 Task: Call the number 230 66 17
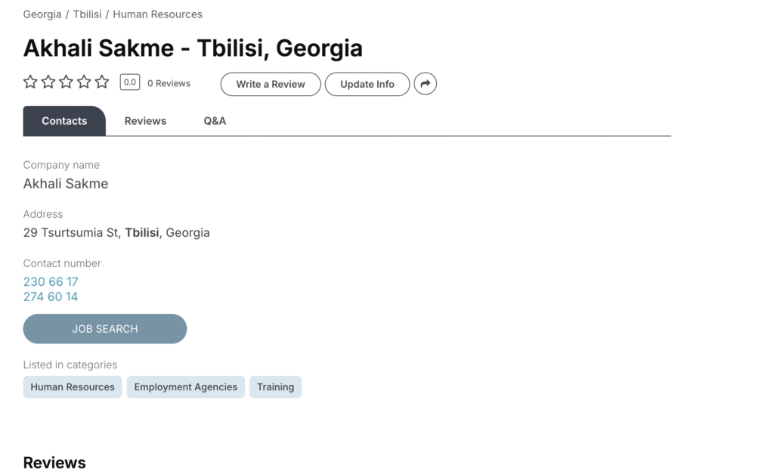51,281
